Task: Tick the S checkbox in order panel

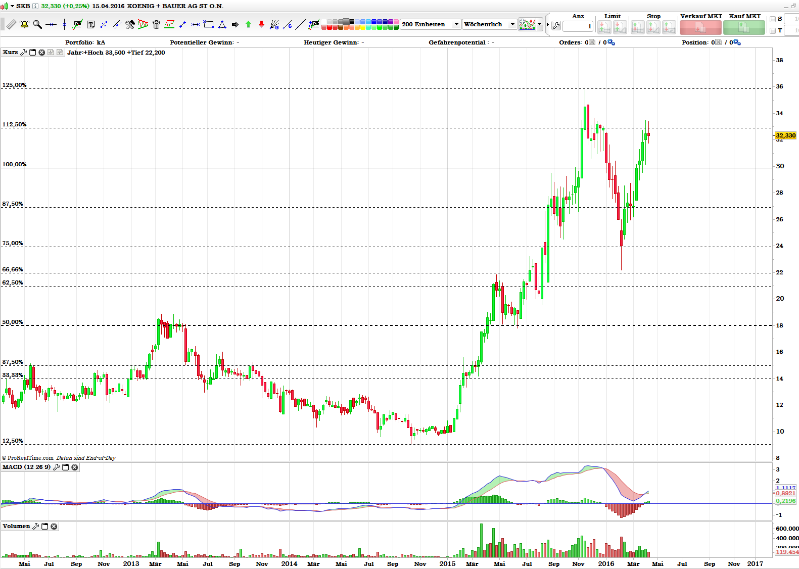Action: (x=772, y=19)
